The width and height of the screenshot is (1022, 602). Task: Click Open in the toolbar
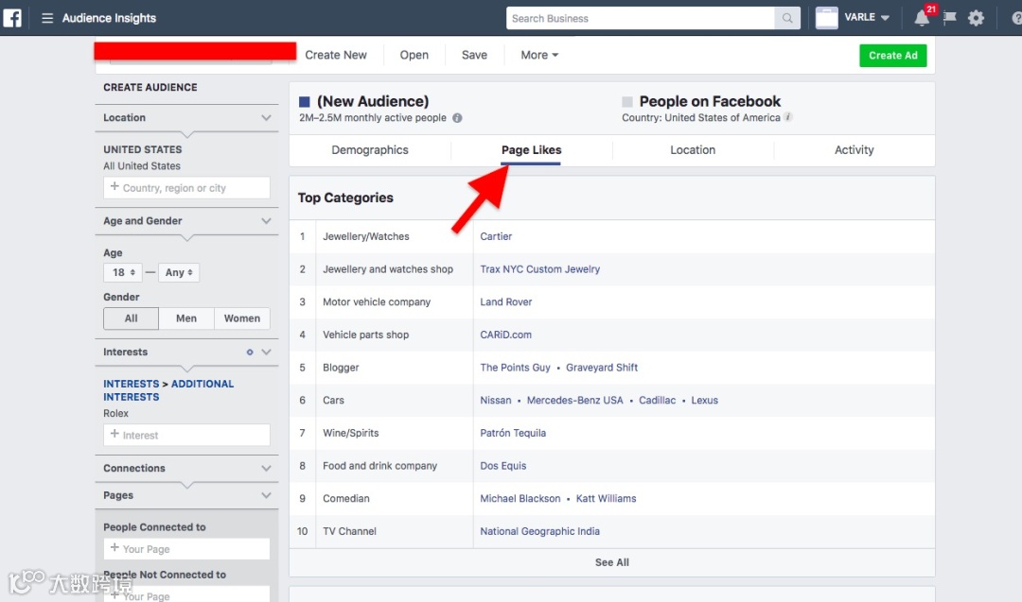[x=414, y=56]
